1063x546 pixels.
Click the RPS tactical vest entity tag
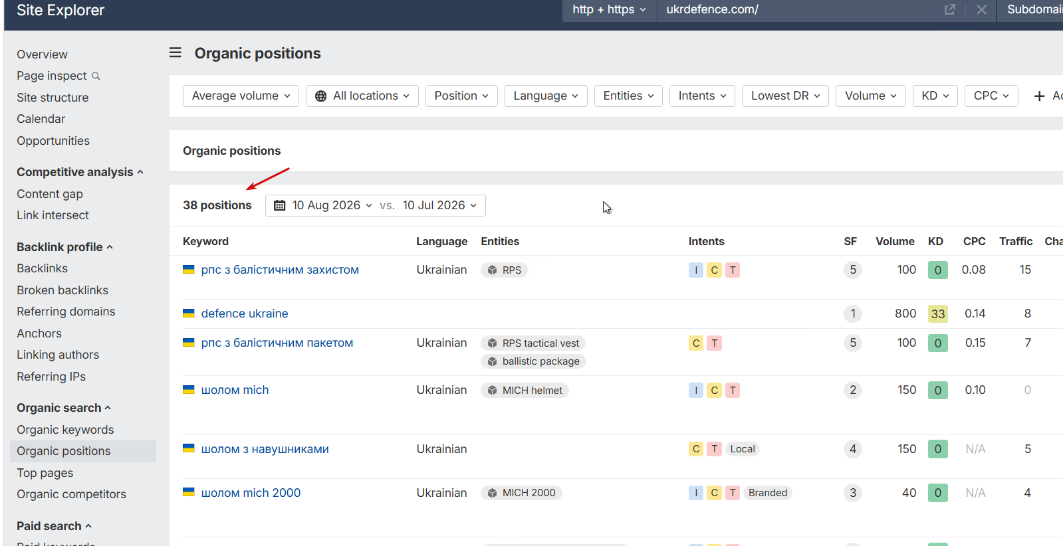pos(533,343)
